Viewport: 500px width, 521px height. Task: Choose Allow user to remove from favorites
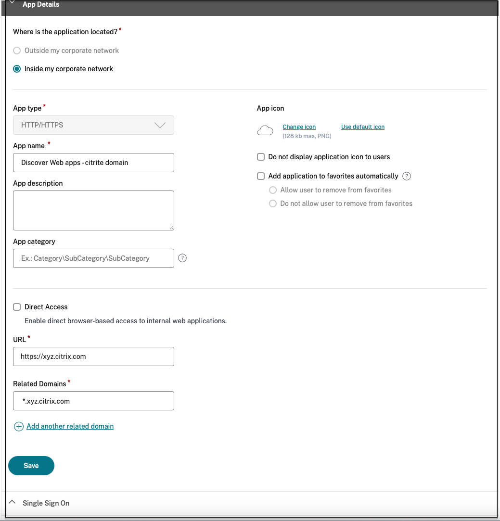pyautogui.click(x=273, y=190)
